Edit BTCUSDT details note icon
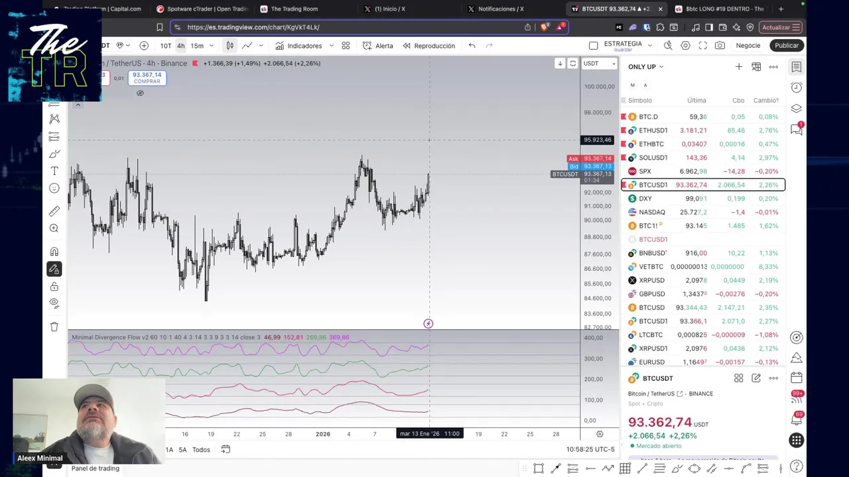Viewport: 849px width, 477px height. tap(756, 378)
